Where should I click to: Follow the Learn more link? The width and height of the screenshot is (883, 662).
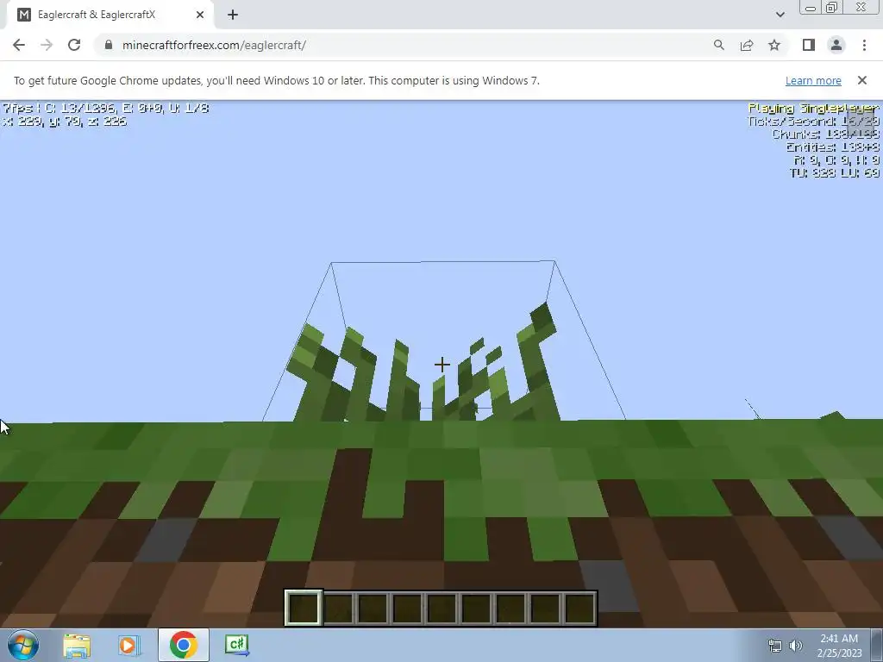(x=813, y=80)
